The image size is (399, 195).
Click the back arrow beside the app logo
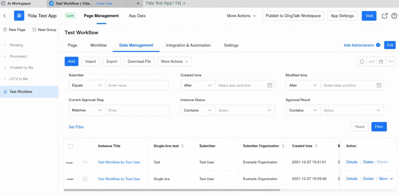(5, 16)
